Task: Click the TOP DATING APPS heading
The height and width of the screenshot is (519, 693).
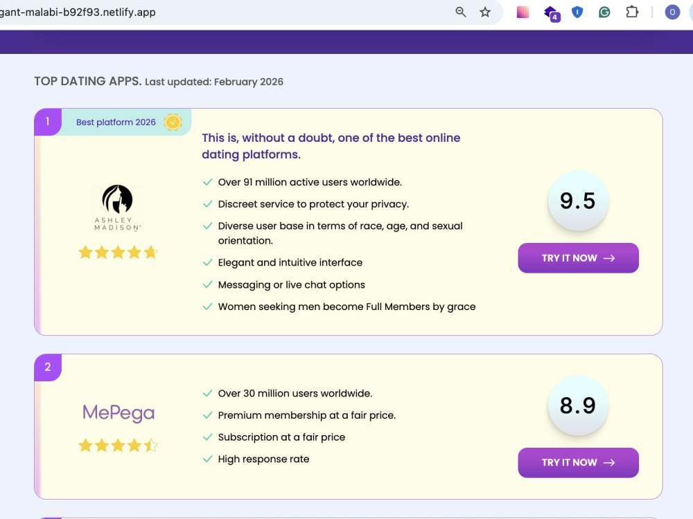Action: [x=88, y=81]
